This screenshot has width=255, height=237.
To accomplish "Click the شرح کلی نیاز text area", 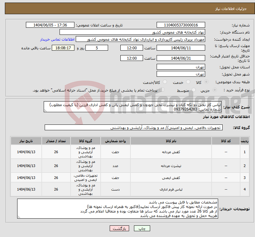I will [x=133, y=107].
